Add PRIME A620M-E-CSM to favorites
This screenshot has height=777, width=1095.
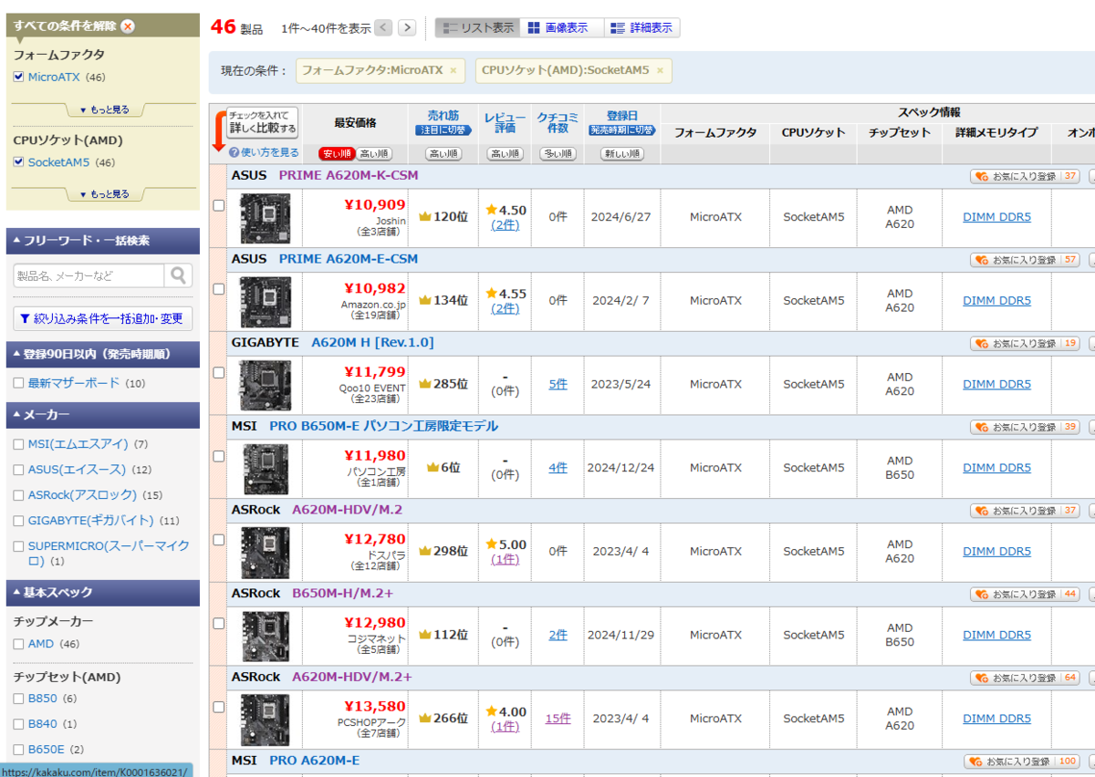[1025, 260]
